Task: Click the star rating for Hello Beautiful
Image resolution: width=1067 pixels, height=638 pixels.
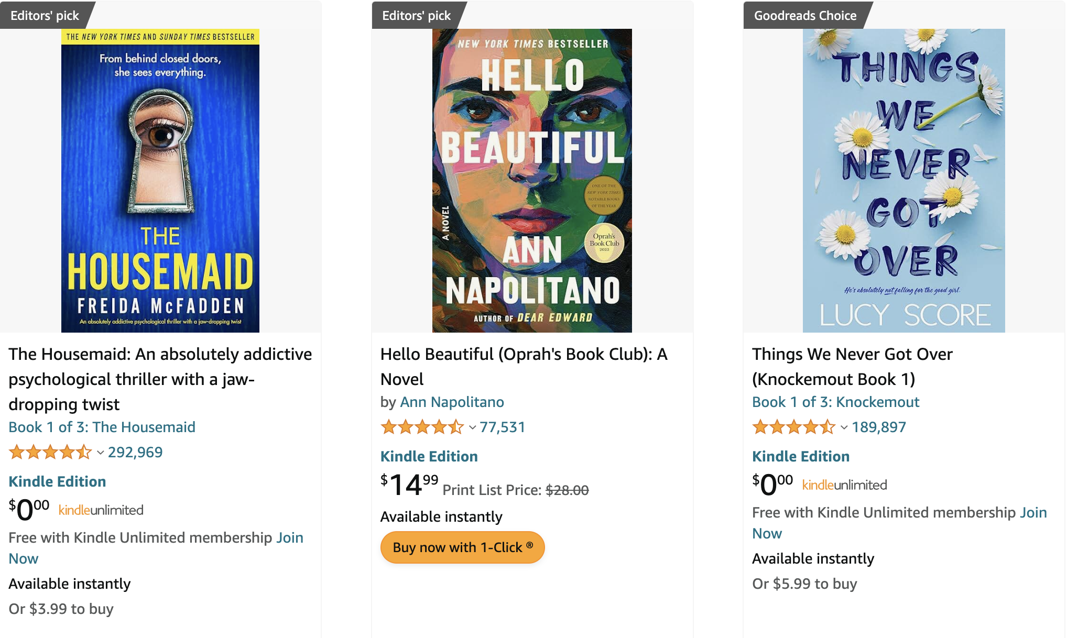Action: pyautogui.click(x=422, y=427)
